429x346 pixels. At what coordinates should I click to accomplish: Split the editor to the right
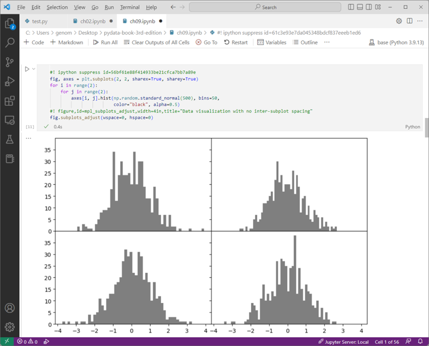410,21
